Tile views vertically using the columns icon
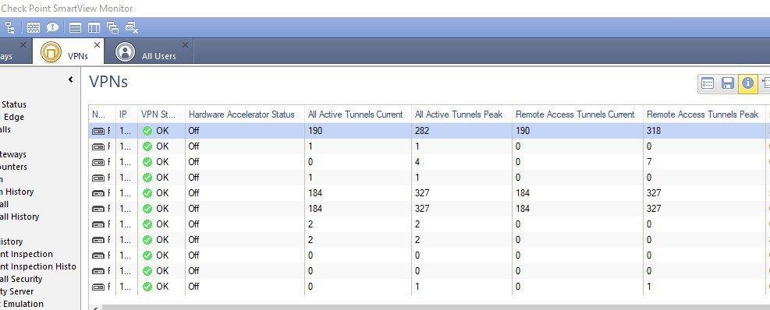Image resolution: width=770 pixels, height=310 pixels. [94, 28]
